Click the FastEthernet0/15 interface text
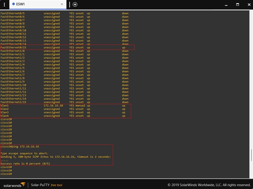This screenshot has height=189, width=253. pyautogui.click(x=13, y=47)
